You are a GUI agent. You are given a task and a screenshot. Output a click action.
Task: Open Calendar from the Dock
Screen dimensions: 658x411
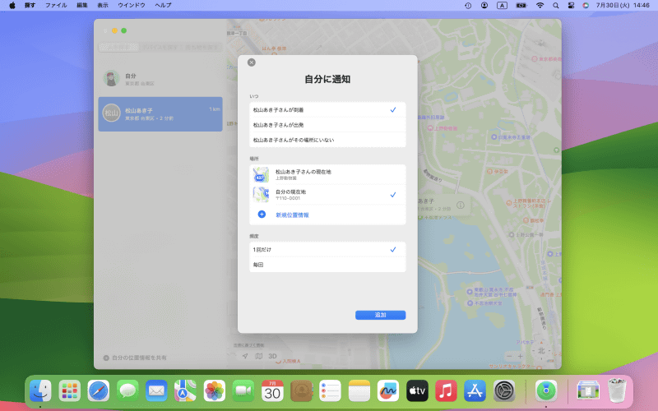tap(272, 391)
